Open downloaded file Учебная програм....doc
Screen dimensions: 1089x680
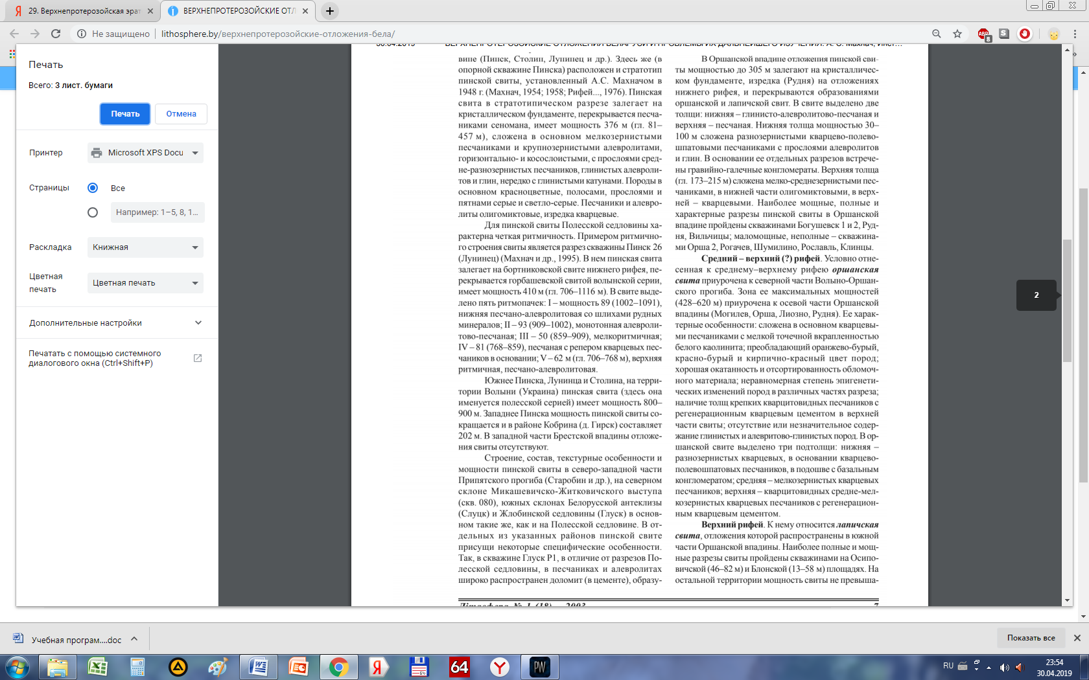click(x=68, y=640)
